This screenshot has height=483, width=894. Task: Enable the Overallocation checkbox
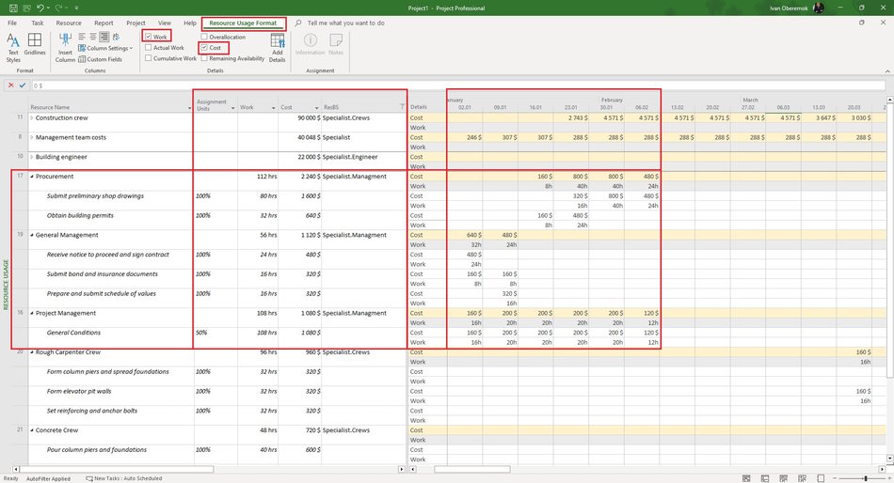(x=204, y=37)
